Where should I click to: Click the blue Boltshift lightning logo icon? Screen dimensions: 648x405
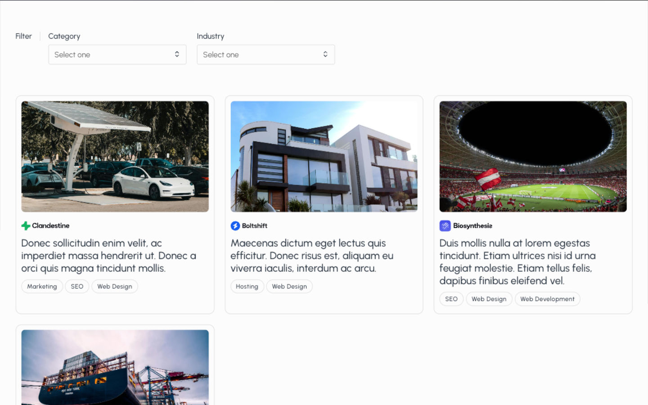coord(235,226)
